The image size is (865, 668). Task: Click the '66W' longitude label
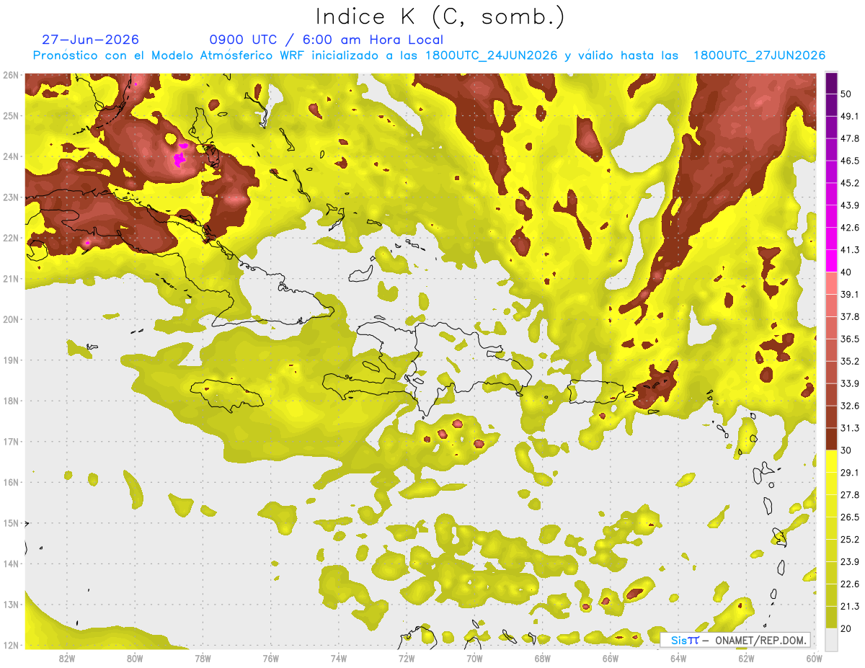tap(610, 658)
